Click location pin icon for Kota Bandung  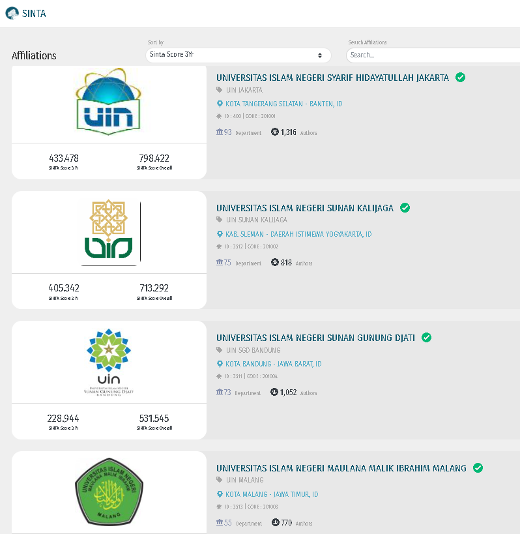tap(220, 364)
